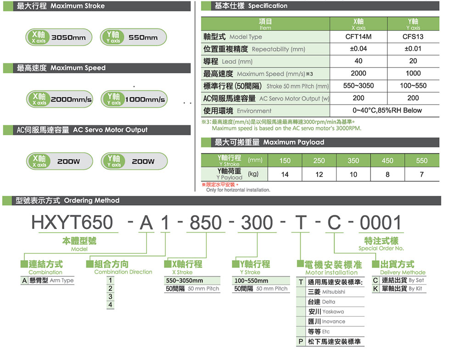
Task: Click the Y axis 200W servo badge
Action: tap(134, 161)
